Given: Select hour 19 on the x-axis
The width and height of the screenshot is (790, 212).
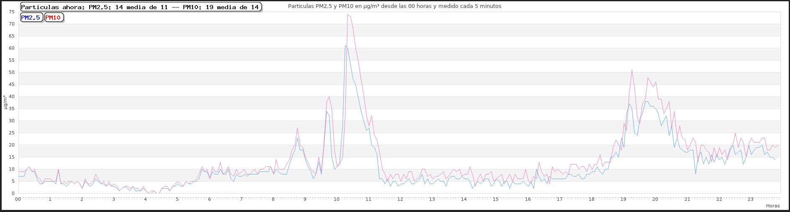Looking at the screenshot, I should point(623,199).
